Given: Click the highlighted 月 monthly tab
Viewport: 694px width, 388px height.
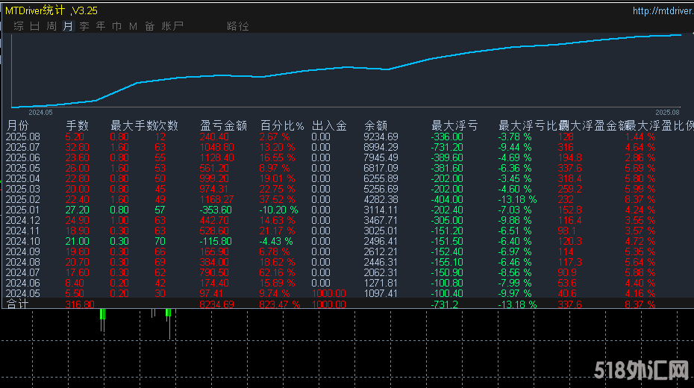Looking at the screenshot, I should click(68, 26).
